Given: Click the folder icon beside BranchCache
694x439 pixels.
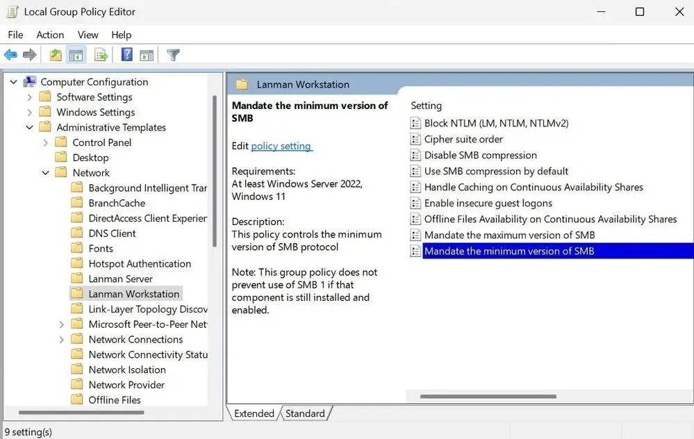Looking at the screenshot, I should click(77, 203).
